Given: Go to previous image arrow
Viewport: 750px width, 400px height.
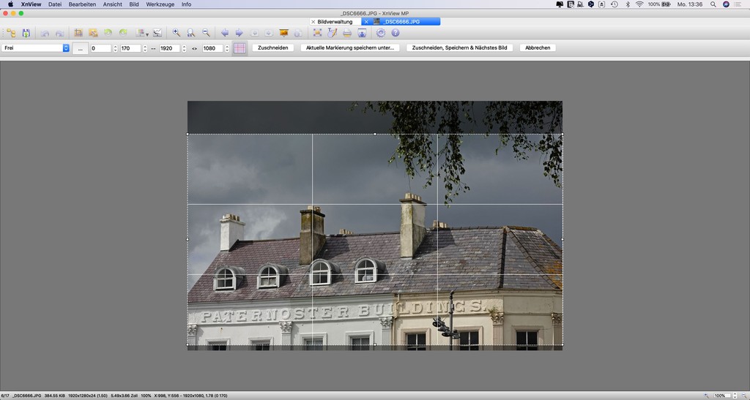Looking at the screenshot, I should [225, 33].
